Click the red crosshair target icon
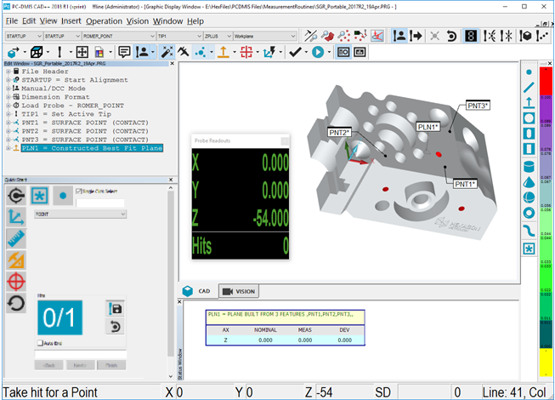 pyautogui.click(x=15, y=280)
